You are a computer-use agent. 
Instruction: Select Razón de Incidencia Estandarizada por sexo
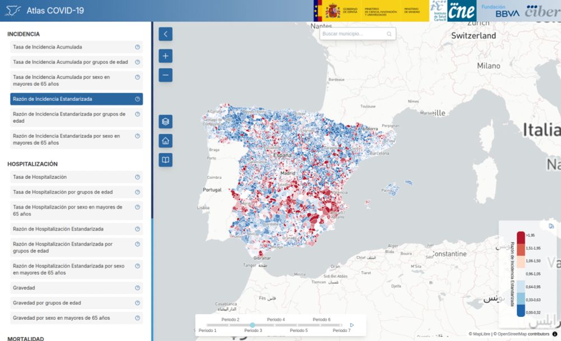[x=76, y=140]
